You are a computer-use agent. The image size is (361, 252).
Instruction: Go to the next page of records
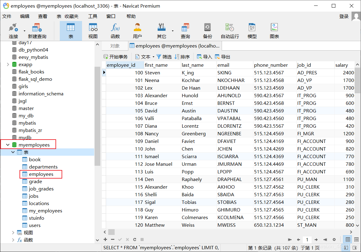tap(316, 240)
